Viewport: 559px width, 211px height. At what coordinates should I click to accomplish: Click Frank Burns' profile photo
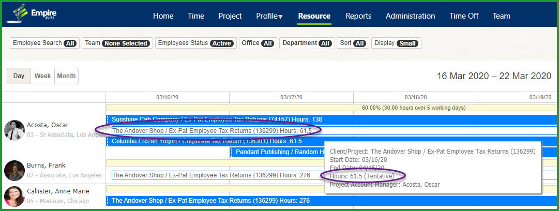point(14,170)
